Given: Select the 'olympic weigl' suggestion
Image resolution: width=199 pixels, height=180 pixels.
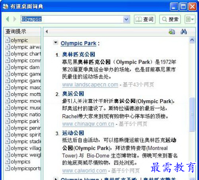Looking at the screenshot, I should [x=23, y=155].
